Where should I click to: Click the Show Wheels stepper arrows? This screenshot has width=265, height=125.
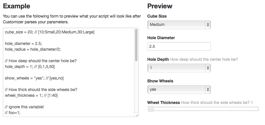(208, 90)
